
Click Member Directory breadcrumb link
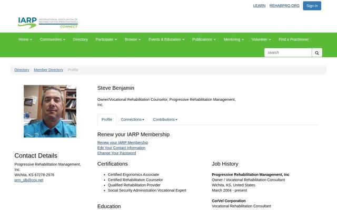coord(48,70)
